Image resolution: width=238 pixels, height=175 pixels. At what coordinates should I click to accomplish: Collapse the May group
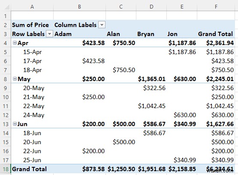click(x=15, y=79)
